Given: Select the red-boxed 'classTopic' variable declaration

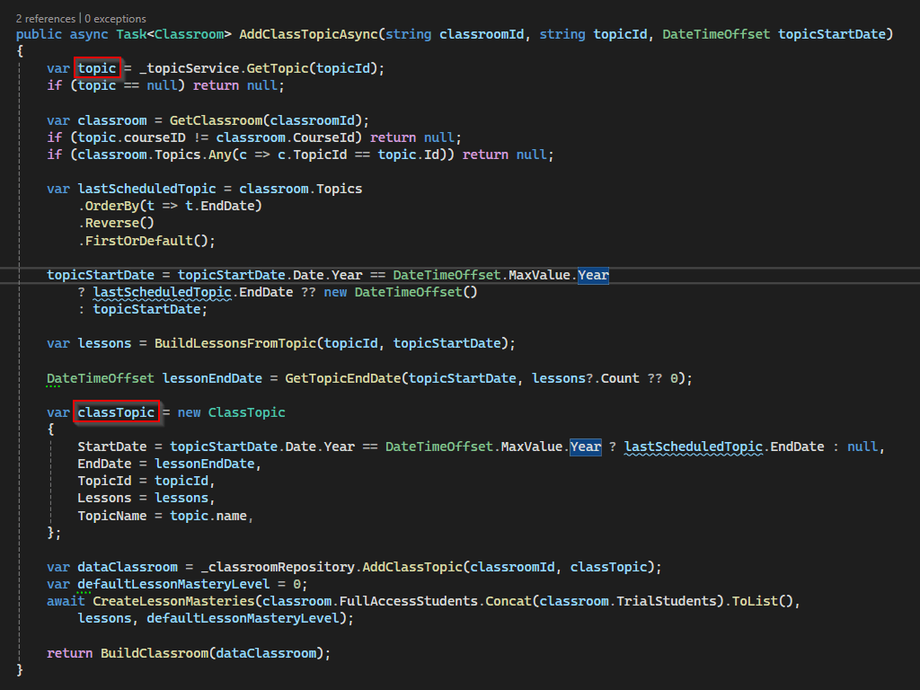Looking at the screenshot, I should tap(117, 412).
